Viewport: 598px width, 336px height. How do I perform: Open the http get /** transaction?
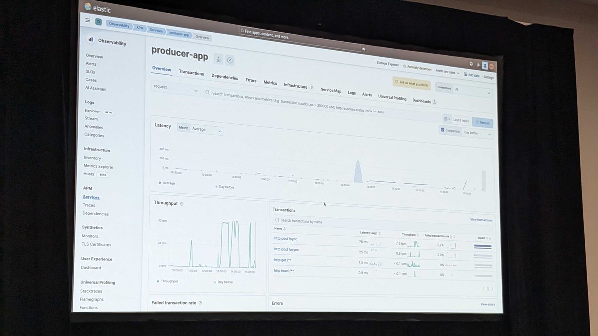[x=284, y=260]
